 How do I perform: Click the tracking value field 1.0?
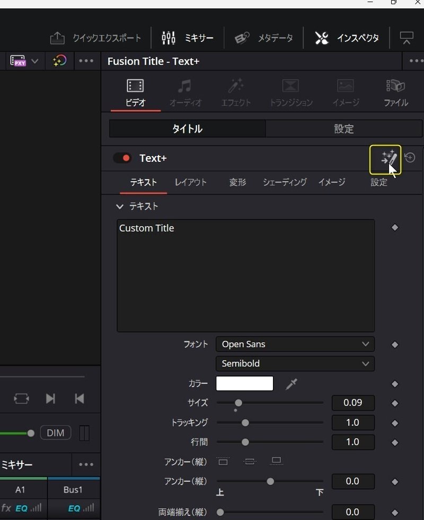(x=353, y=422)
